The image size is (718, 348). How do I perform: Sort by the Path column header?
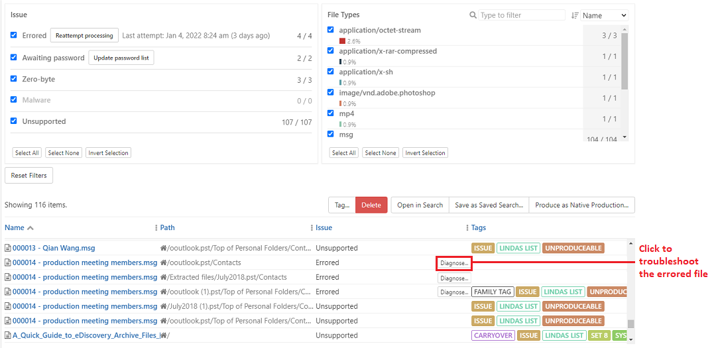coord(167,227)
